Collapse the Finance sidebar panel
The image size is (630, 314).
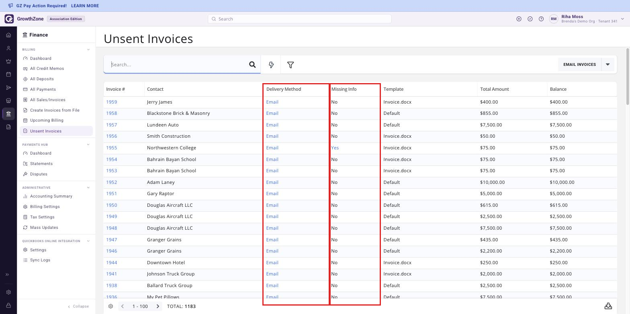pos(78,306)
